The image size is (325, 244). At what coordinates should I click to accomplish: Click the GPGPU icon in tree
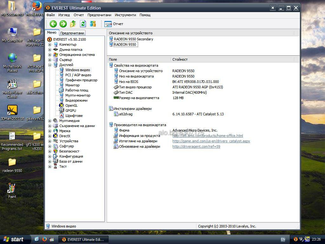(62, 111)
